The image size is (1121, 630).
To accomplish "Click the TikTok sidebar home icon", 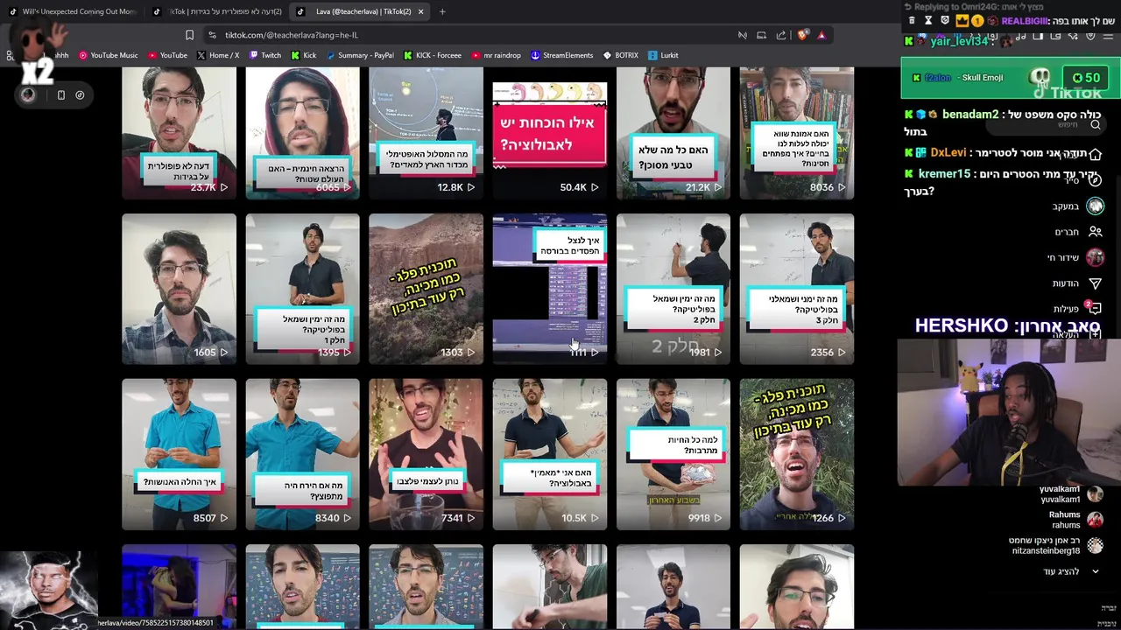I will click(x=1095, y=154).
